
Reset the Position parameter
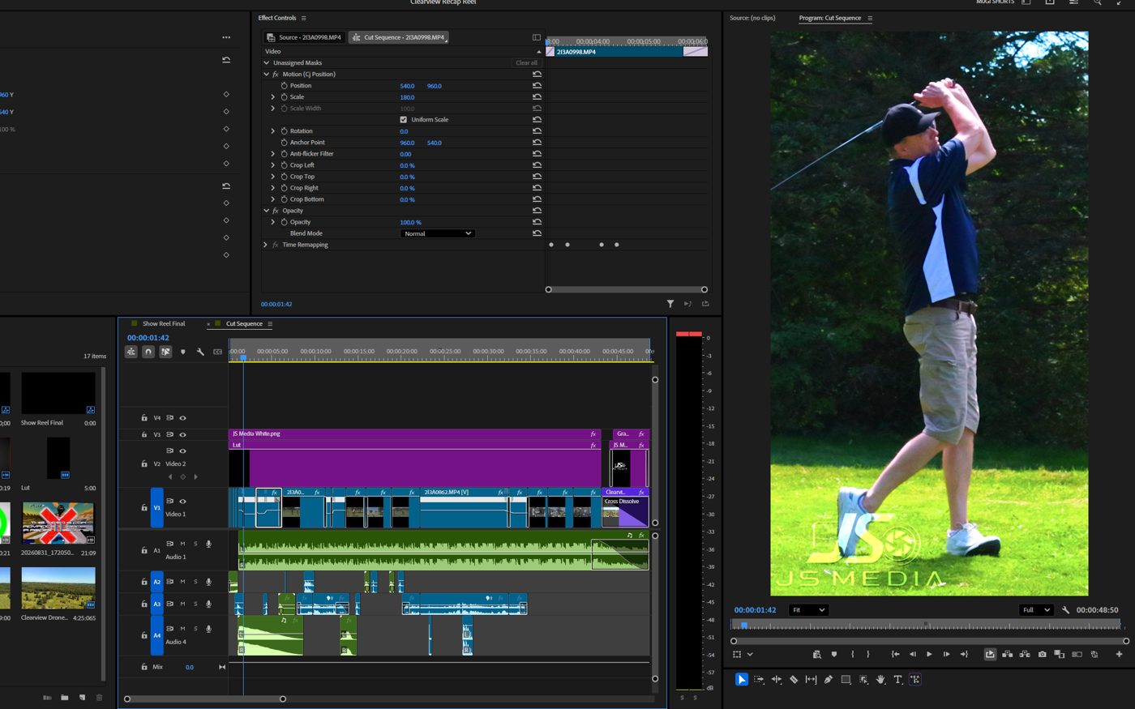click(537, 85)
